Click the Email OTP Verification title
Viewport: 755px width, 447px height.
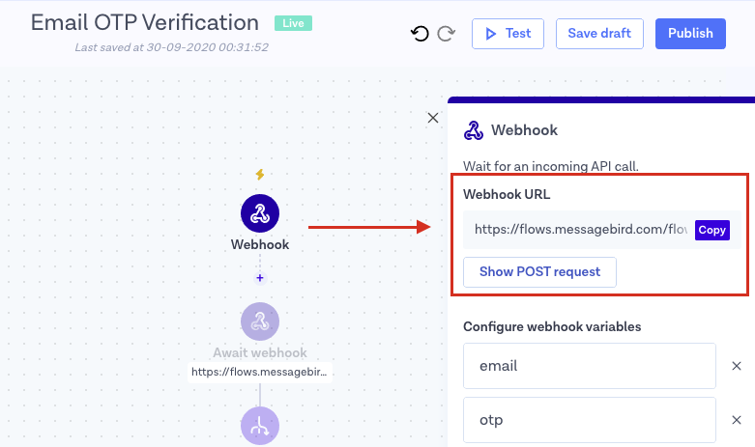tap(145, 22)
